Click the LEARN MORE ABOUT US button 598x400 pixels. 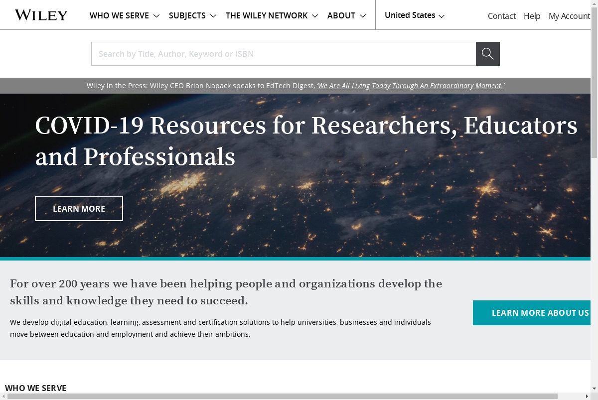click(532, 313)
